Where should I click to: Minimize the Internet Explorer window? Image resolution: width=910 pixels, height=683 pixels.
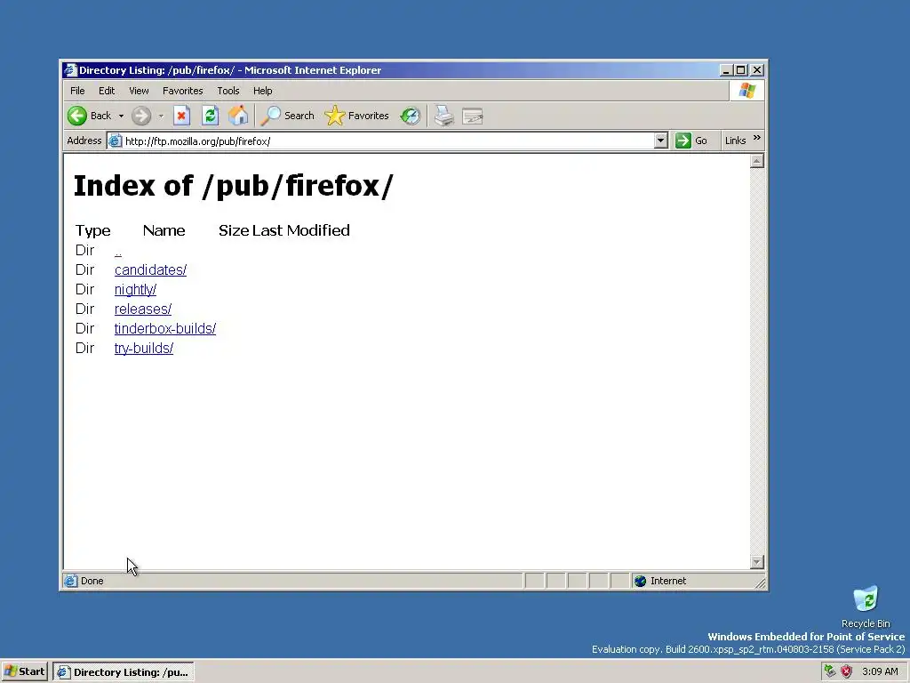click(x=726, y=70)
